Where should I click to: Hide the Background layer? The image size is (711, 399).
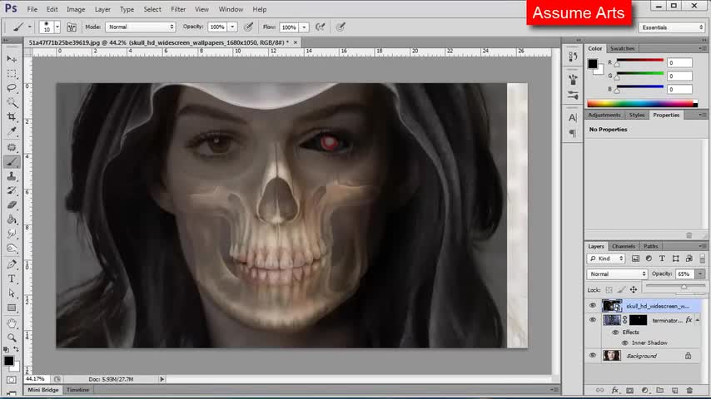(593, 356)
